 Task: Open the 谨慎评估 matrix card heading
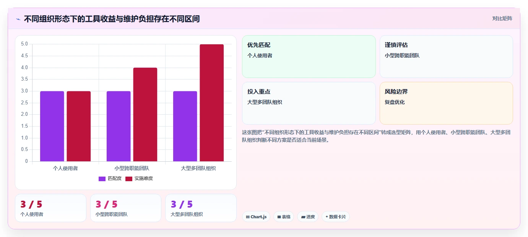[396, 45]
